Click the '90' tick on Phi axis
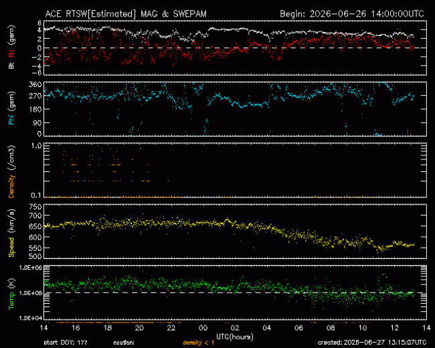The width and height of the screenshot is (435, 348). 37,123
